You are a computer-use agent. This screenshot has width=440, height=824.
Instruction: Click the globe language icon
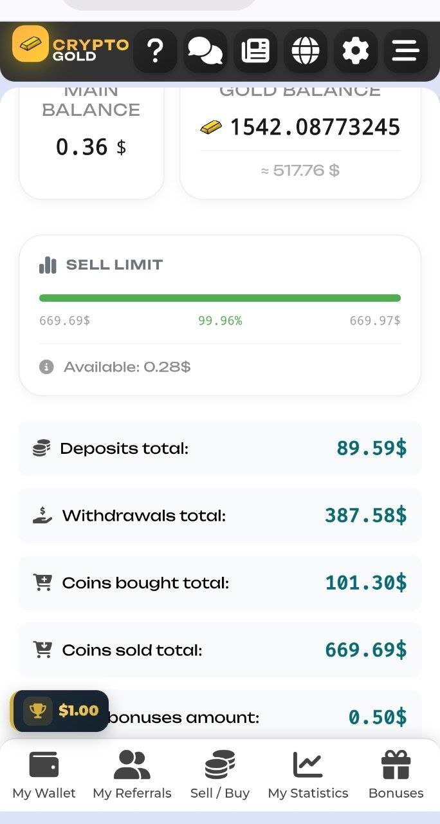[x=305, y=51]
